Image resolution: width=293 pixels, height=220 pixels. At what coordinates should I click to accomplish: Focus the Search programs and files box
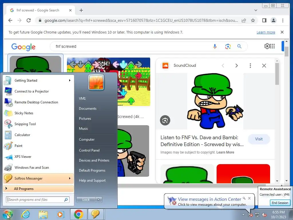click(37, 200)
